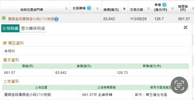Click the 113/08/29 transaction date cell
194x103 pixels.
click(139, 19)
